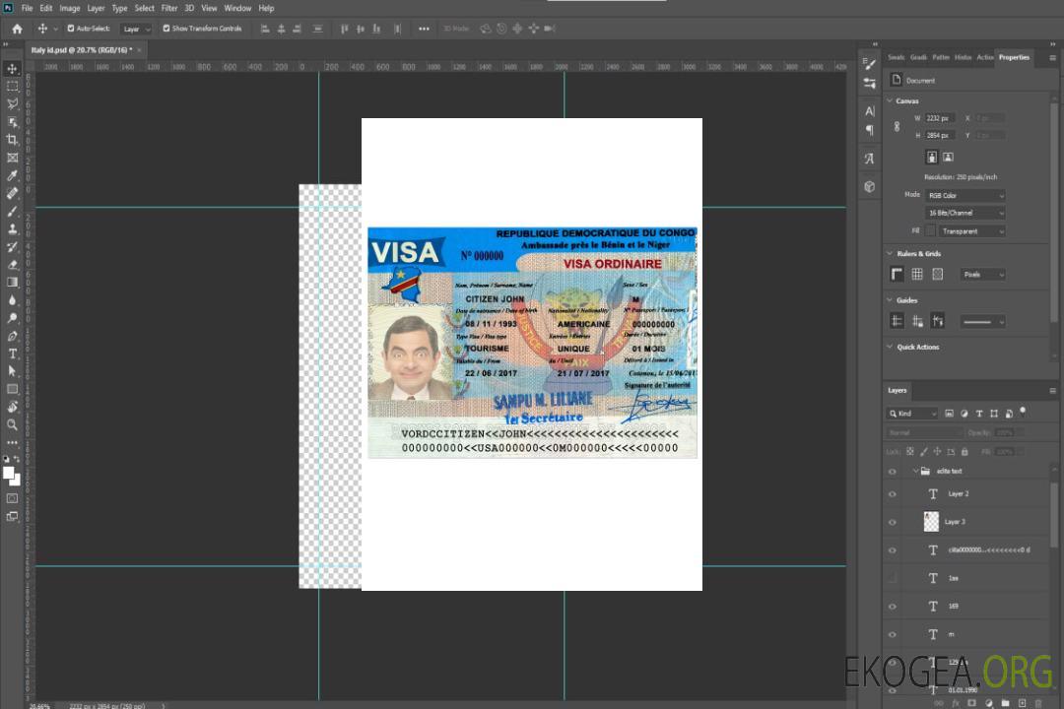Screen dimensions: 1064x709
Task: Select the Eyedropper tool
Action: 12,175
